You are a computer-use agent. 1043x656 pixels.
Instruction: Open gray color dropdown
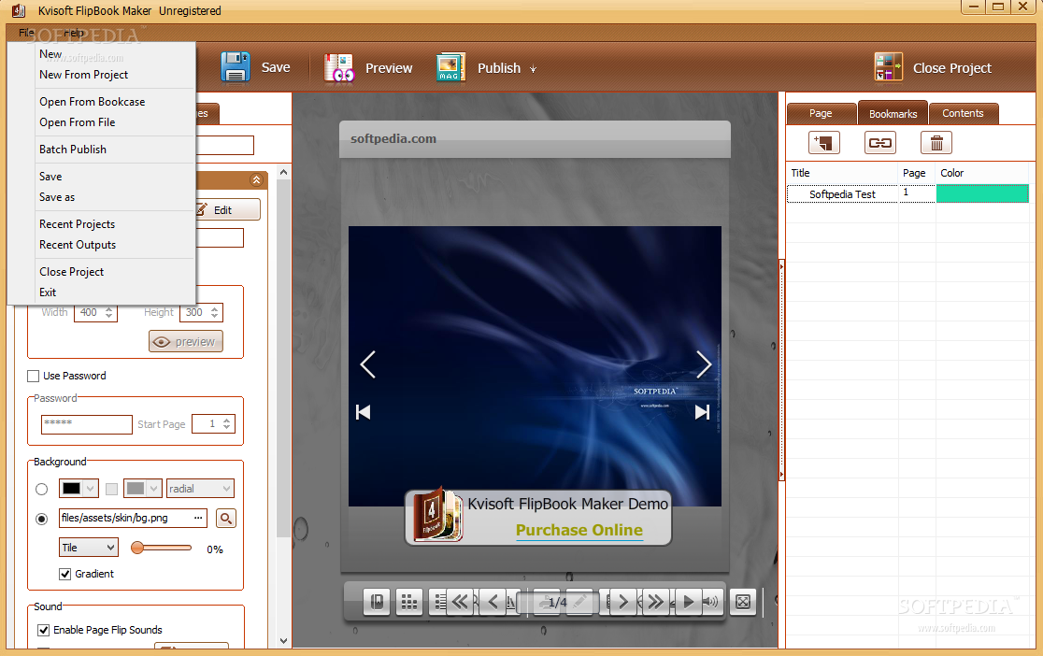tap(154, 489)
